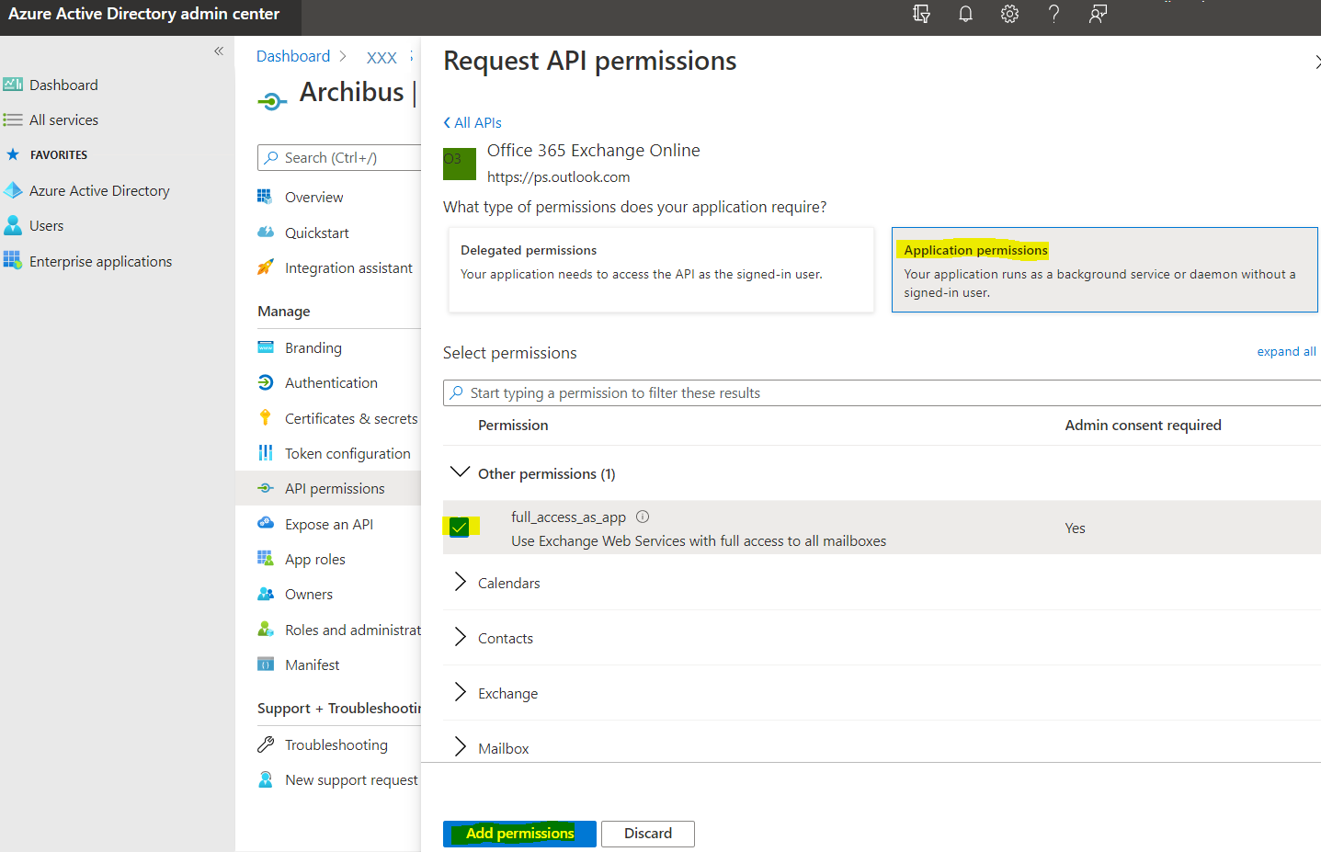Open the Token configuration blade
Viewport: 1321px width, 852px height.
(347, 453)
